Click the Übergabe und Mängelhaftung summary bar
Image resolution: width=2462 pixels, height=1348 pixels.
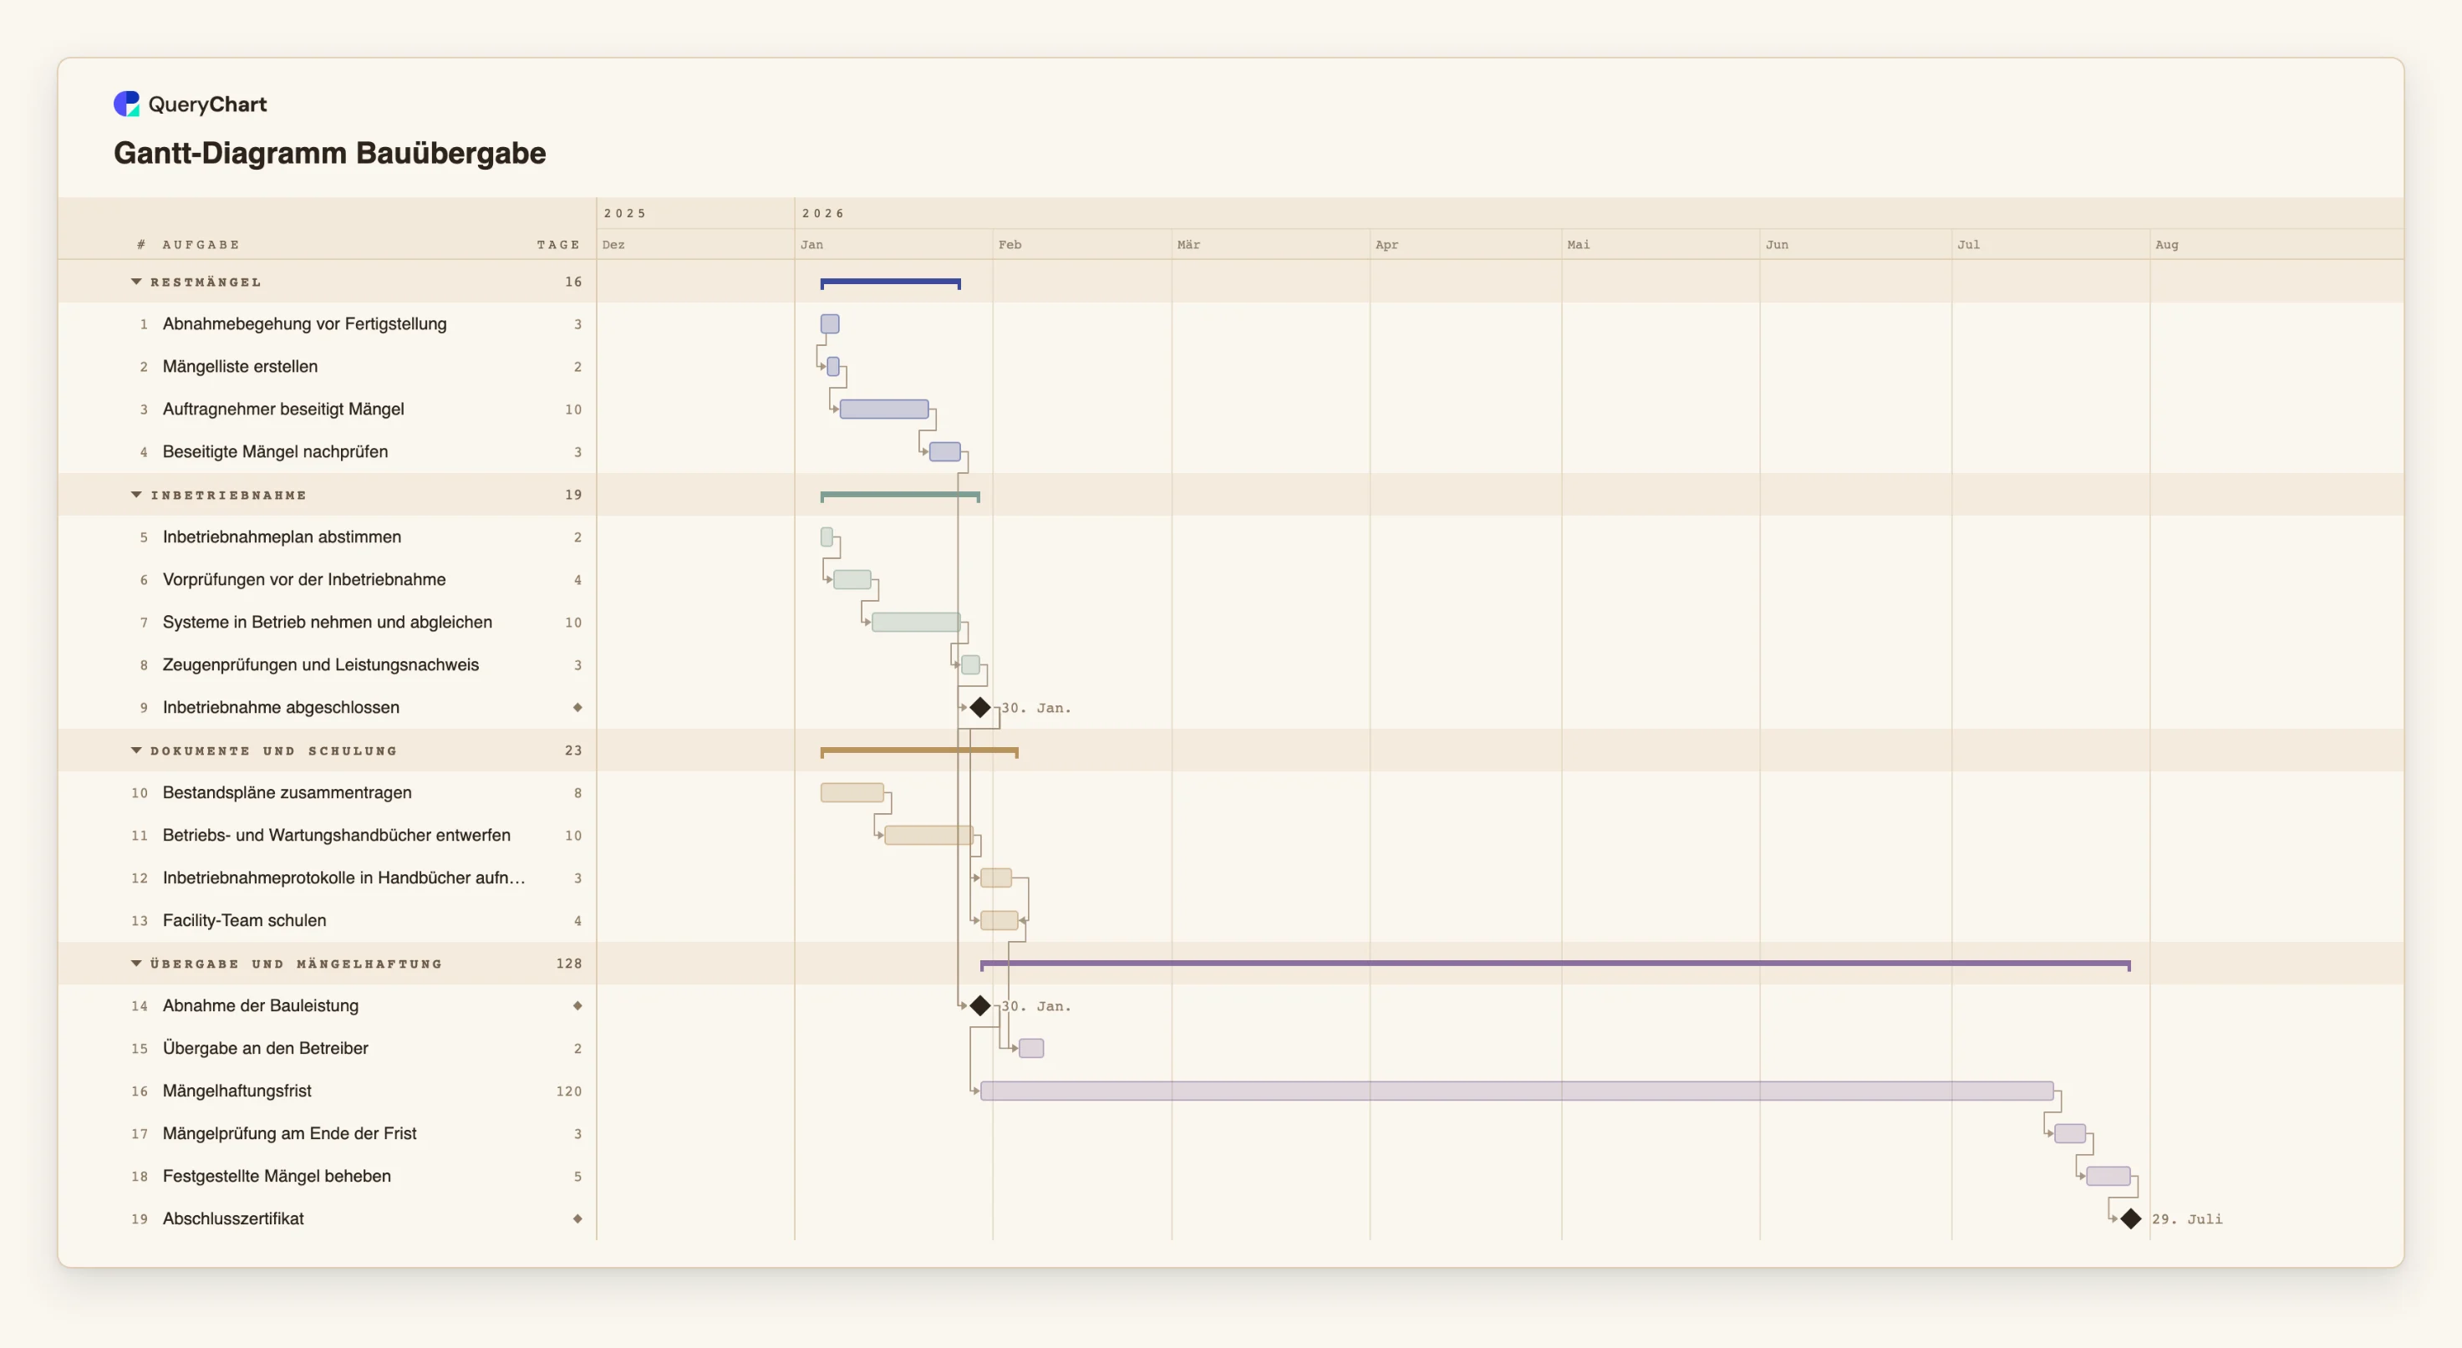pyautogui.click(x=1555, y=964)
